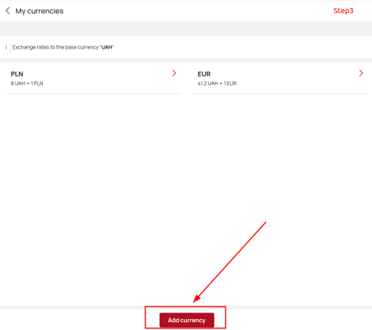Click the red arrow annotation's tip
The image size is (372, 330).
coord(194,302)
